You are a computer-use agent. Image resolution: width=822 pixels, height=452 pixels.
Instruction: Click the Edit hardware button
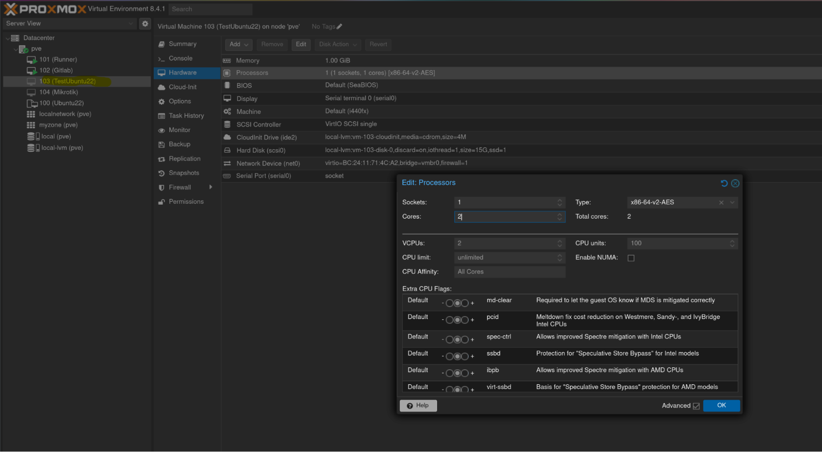click(301, 44)
